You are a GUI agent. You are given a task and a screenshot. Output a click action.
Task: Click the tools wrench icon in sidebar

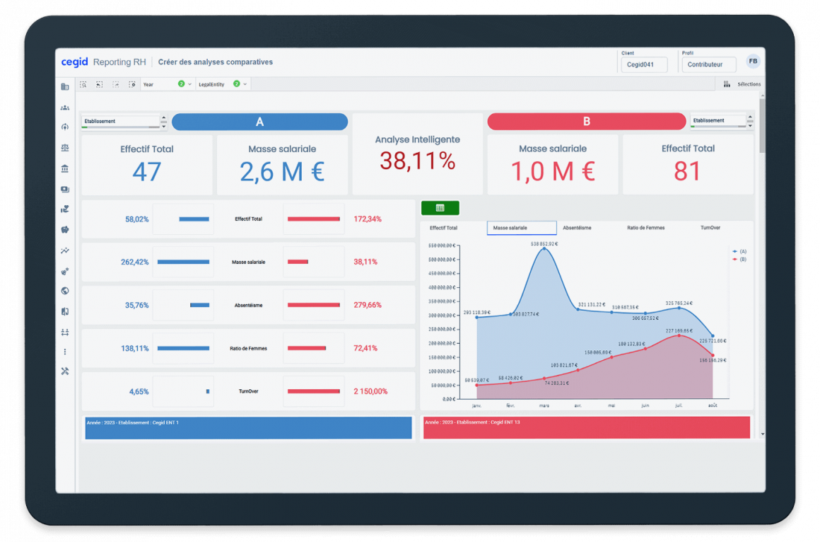65,371
